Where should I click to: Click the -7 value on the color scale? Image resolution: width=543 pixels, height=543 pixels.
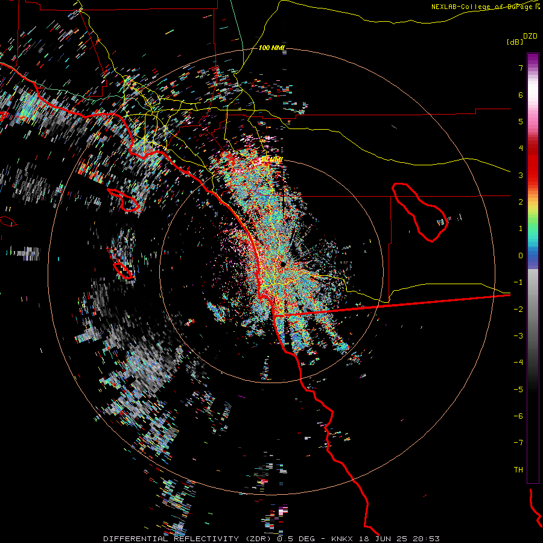[x=518, y=443]
